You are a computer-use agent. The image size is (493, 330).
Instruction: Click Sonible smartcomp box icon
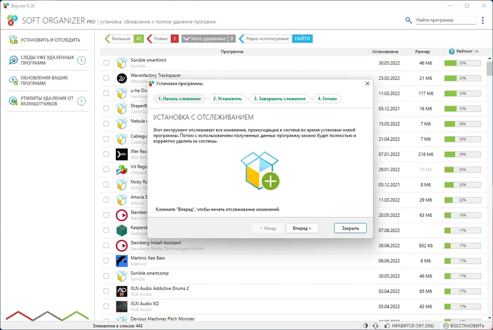pos(122,276)
